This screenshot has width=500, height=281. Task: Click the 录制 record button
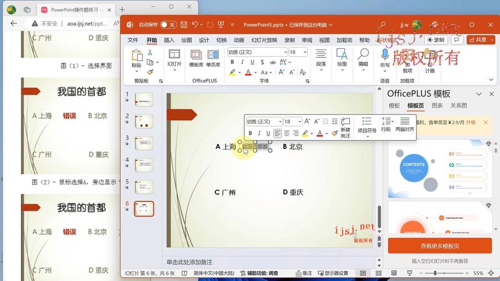click(x=436, y=40)
